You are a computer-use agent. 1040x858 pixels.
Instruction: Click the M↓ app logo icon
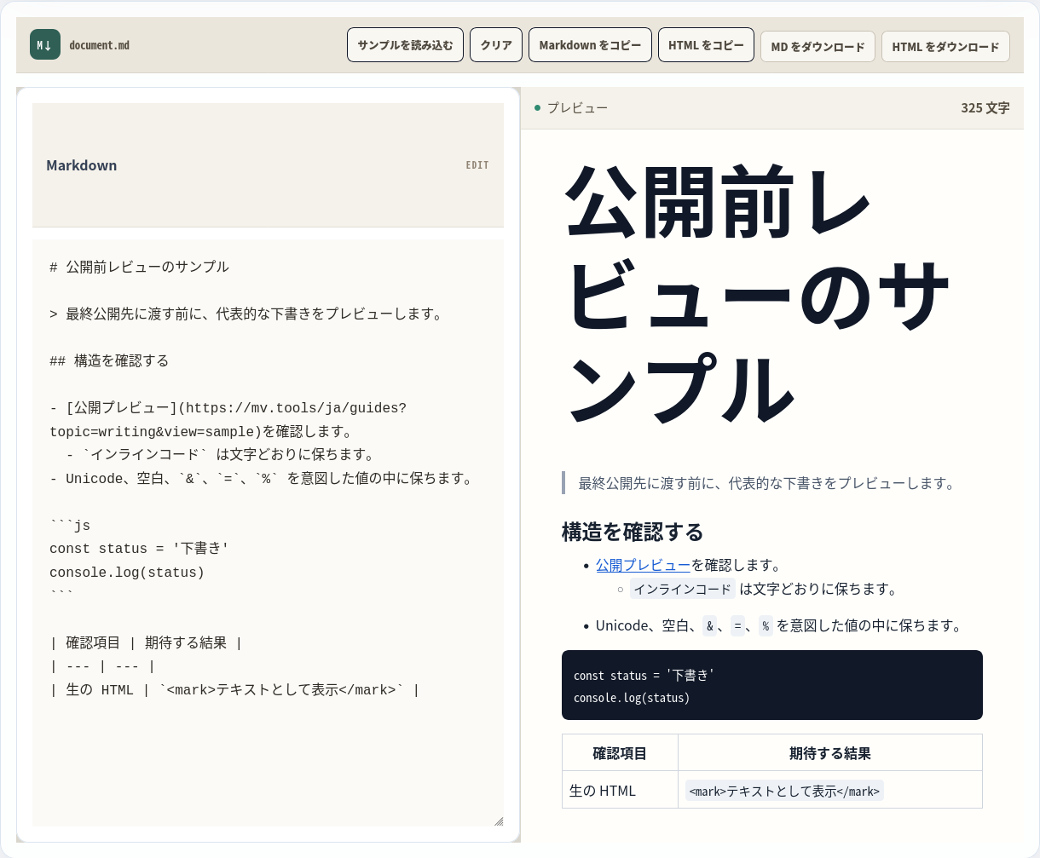[45, 45]
